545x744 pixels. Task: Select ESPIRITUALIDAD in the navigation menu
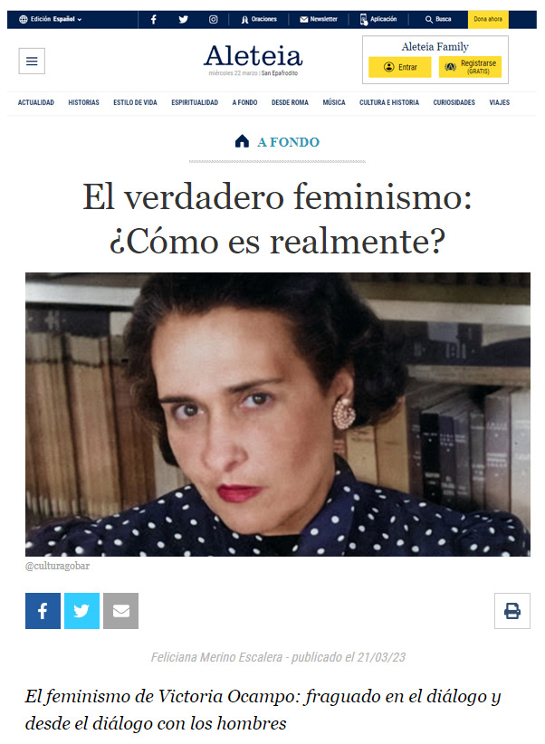[195, 102]
